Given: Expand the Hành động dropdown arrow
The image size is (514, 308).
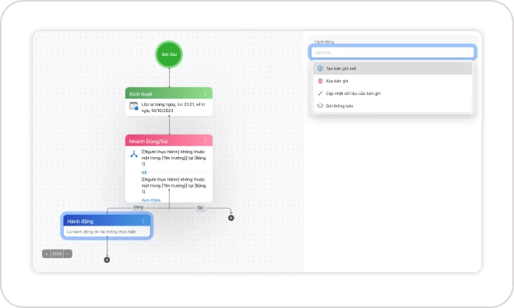Looking at the screenshot, I should click(x=468, y=52).
